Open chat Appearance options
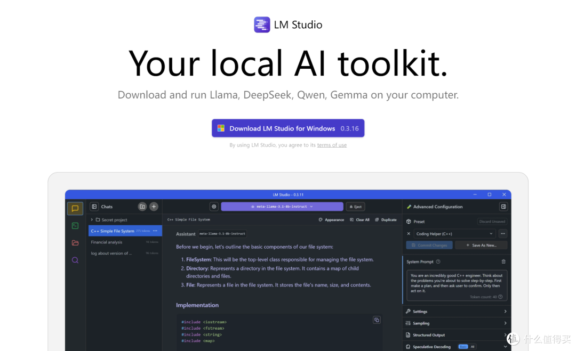The height and width of the screenshot is (351, 576). point(331,219)
